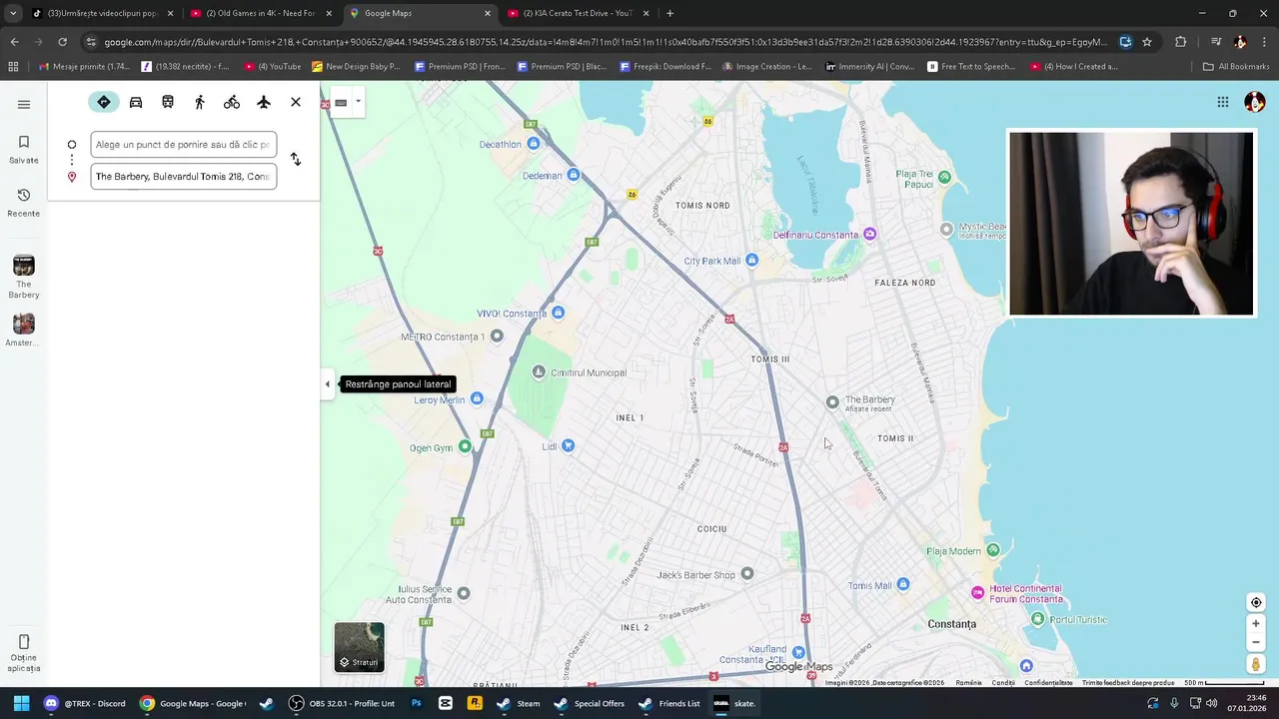Click the address bar URL

(605, 42)
